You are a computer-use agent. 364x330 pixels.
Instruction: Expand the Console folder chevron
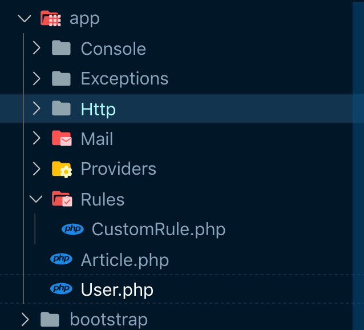(x=37, y=49)
